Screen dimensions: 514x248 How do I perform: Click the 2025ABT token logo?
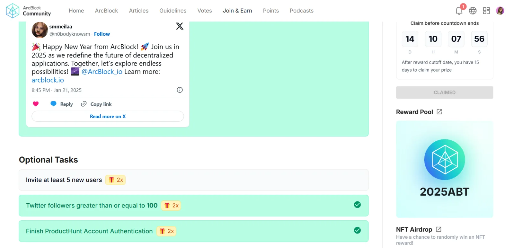(445, 160)
